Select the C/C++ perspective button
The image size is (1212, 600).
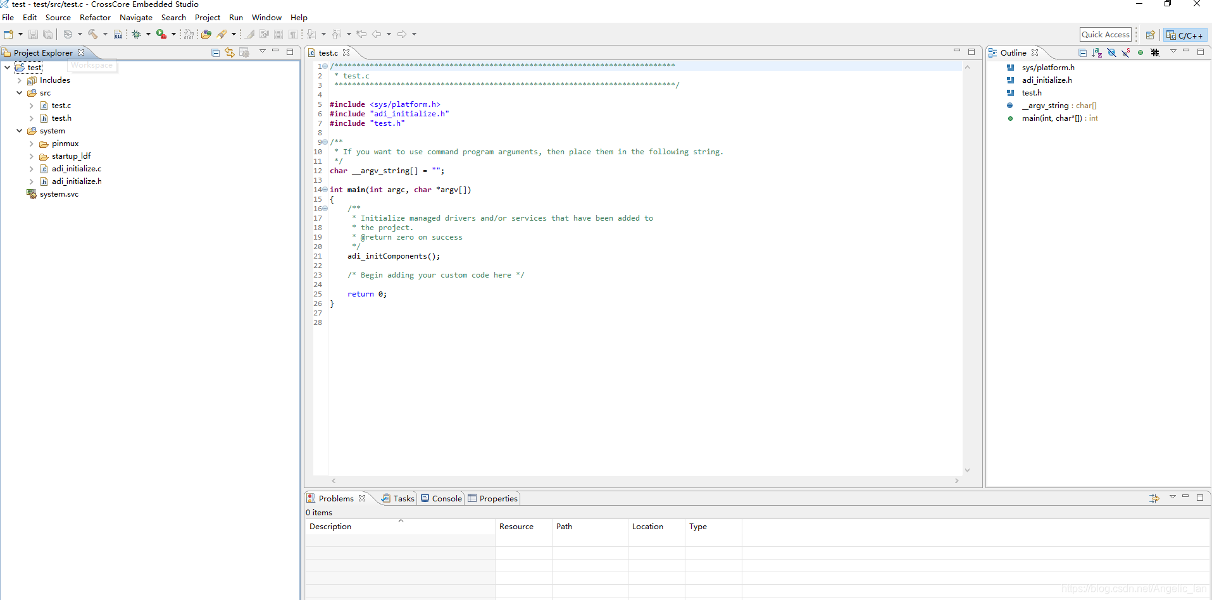[1185, 35]
